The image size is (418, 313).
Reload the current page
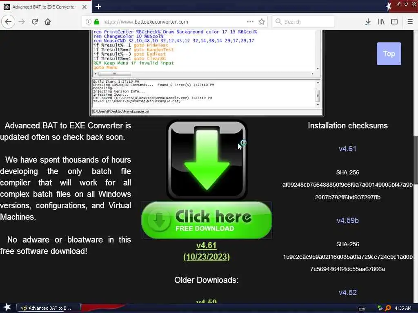(x=35, y=22)
